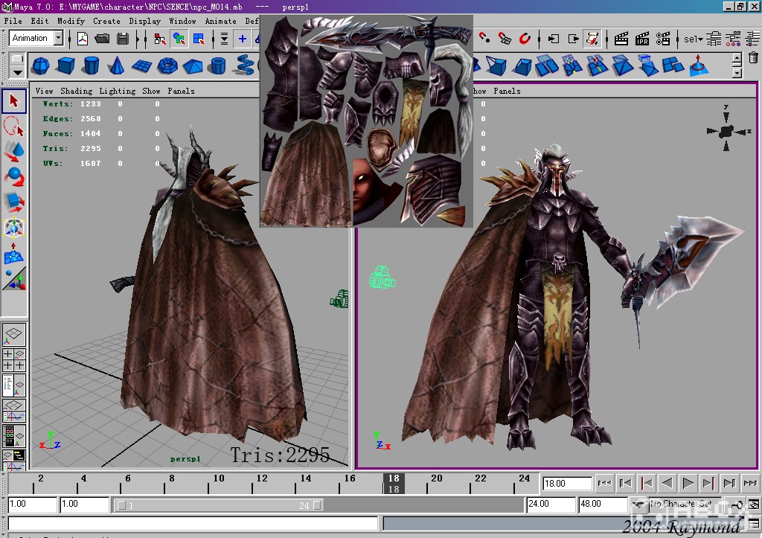Open the IPR render button
This screenshot has height=538, width=762.
[643, 39]
